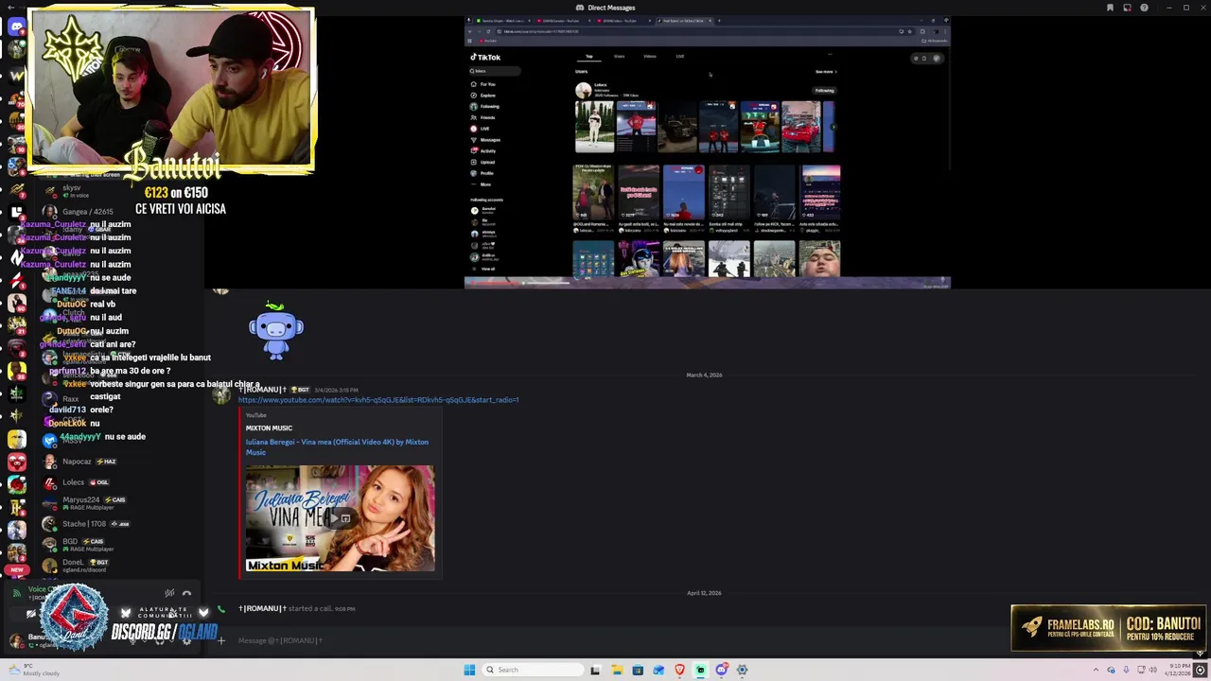Click the TikTok logo in shared screen
The width and height of the screenshot is (1211, 681).
486,57
